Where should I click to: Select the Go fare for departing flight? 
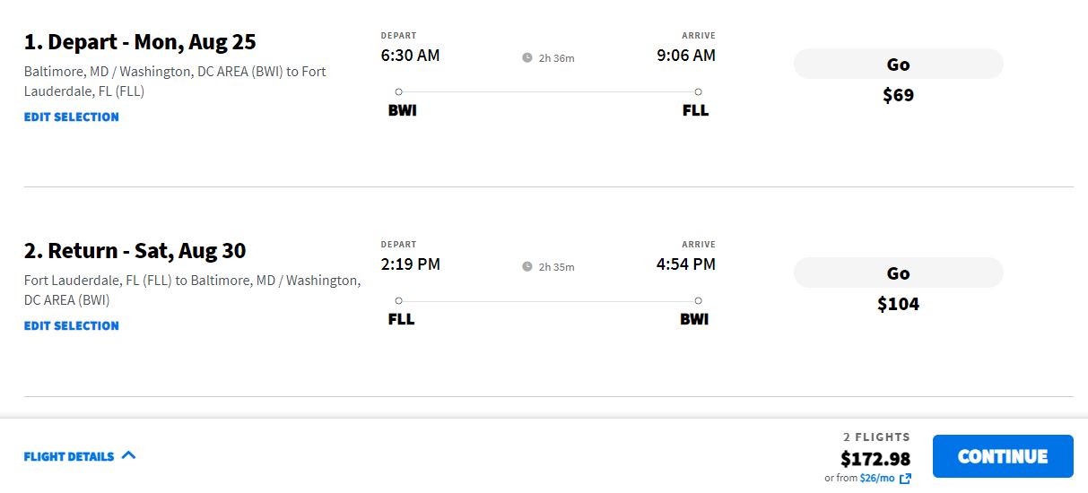pyautogui.click(x=898, y=65)
